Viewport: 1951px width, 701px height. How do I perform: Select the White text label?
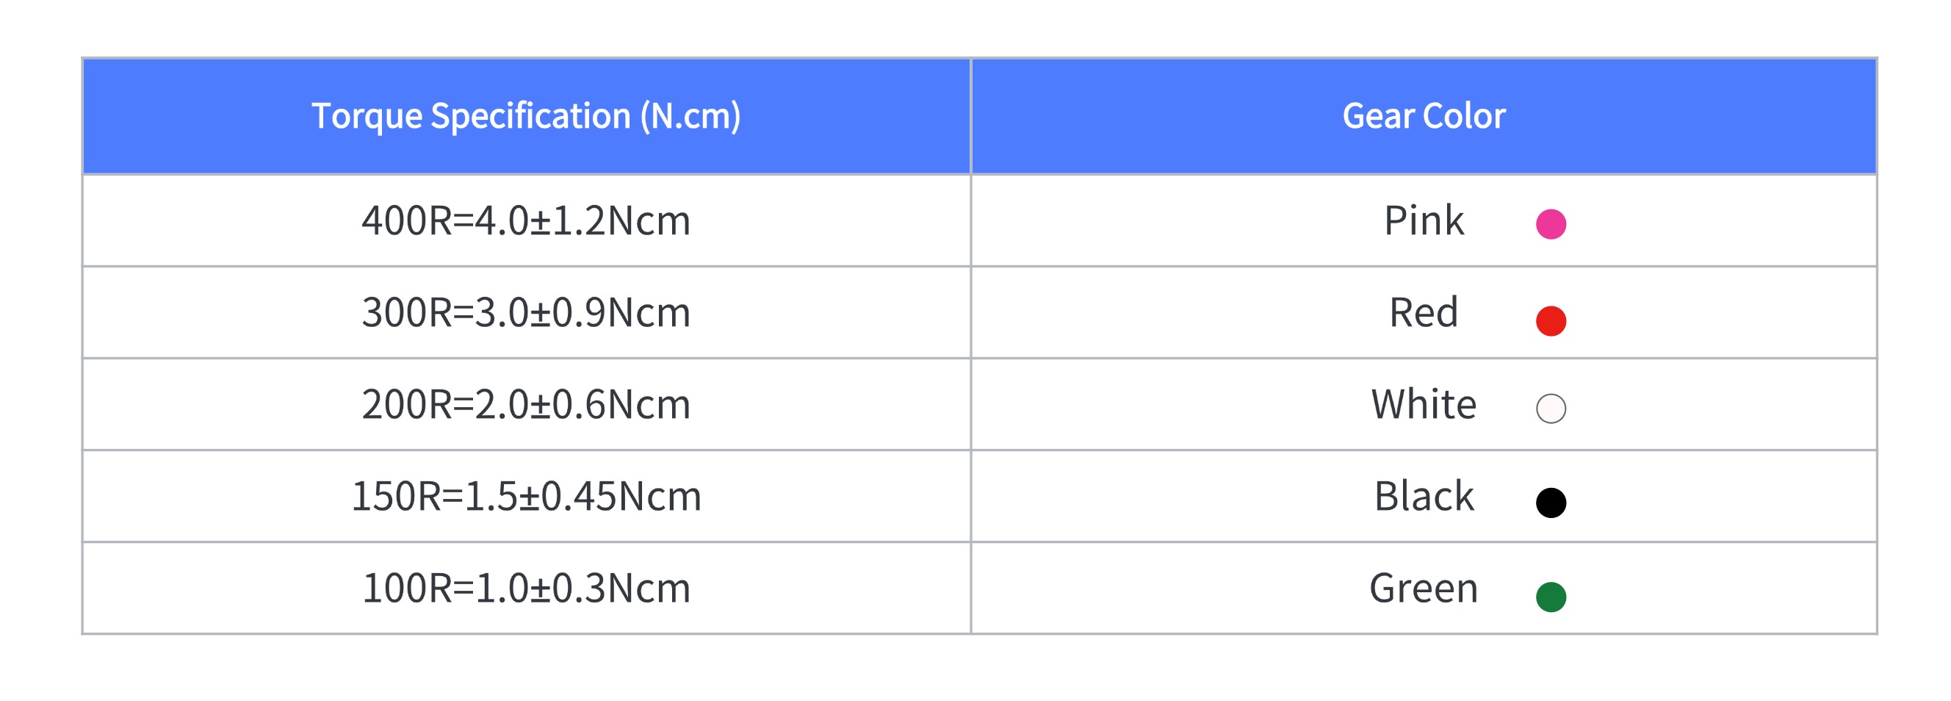point(1424,404)
